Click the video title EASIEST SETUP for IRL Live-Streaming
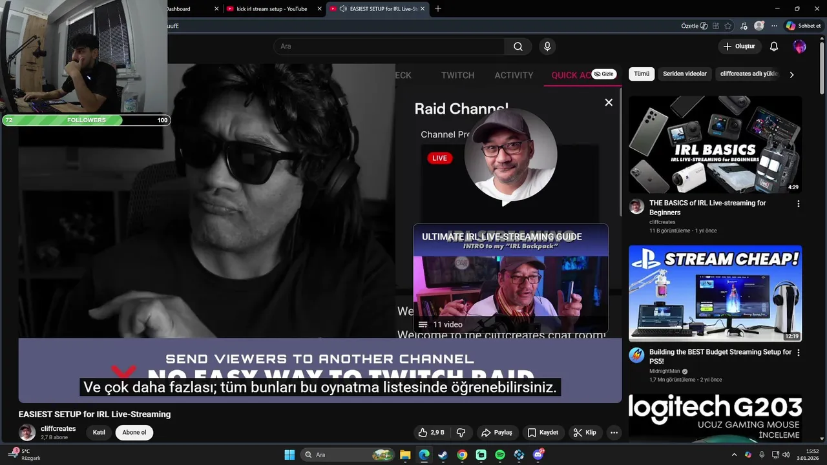827x465 pixels. click(x=94, y=414)
